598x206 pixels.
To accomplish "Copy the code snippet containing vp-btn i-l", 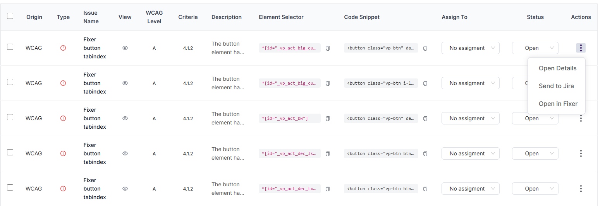I will point(425,83).
